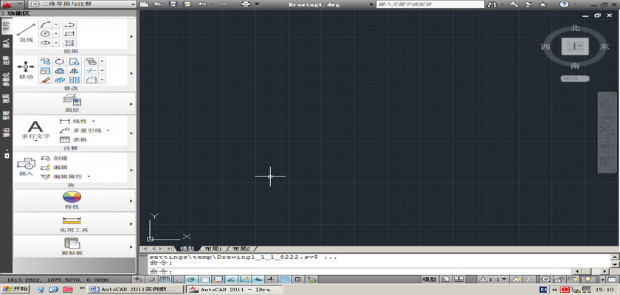
Task: Select the Ellipse tool in Draw panel
Action: (45, 43)
